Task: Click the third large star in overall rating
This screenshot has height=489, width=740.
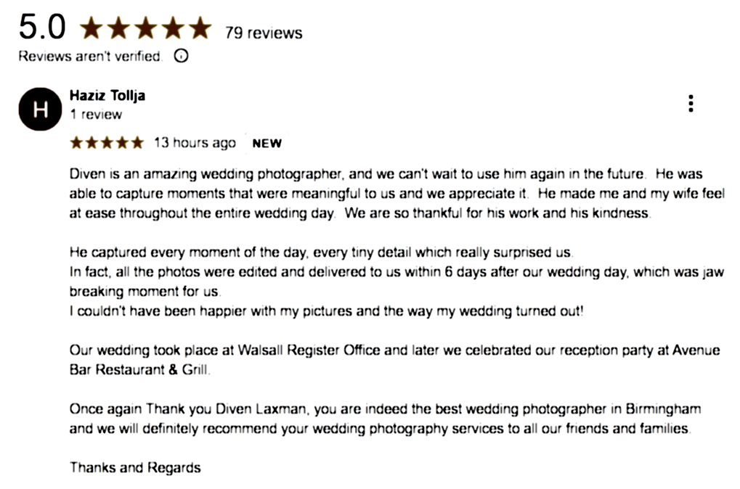Action: (x=146, y=28)
